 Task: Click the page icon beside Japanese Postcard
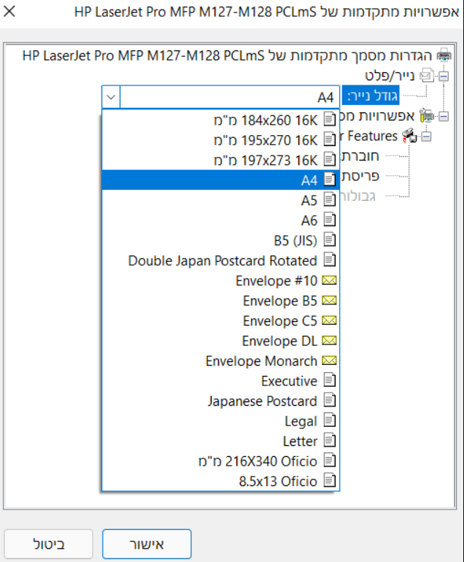[330, 400]
